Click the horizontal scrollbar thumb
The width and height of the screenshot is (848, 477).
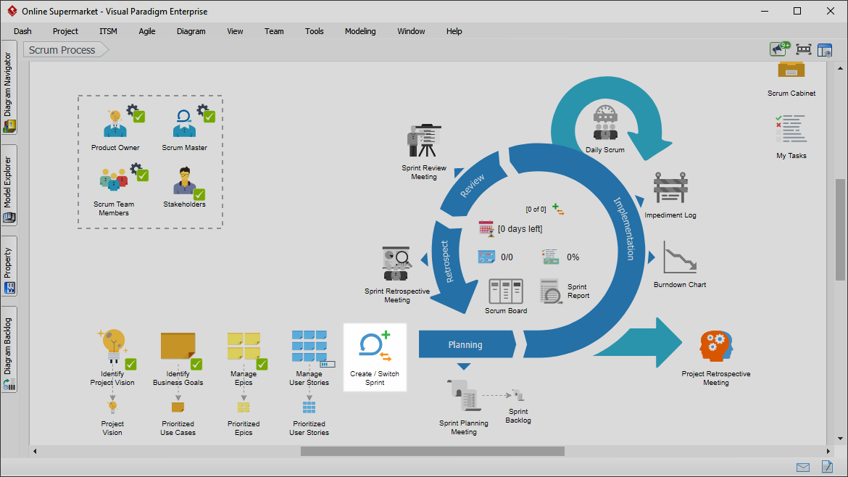(433, 451)
